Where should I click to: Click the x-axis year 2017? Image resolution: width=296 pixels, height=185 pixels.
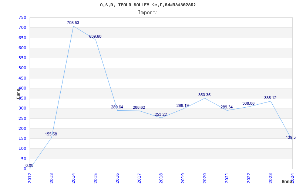point(139,178)
